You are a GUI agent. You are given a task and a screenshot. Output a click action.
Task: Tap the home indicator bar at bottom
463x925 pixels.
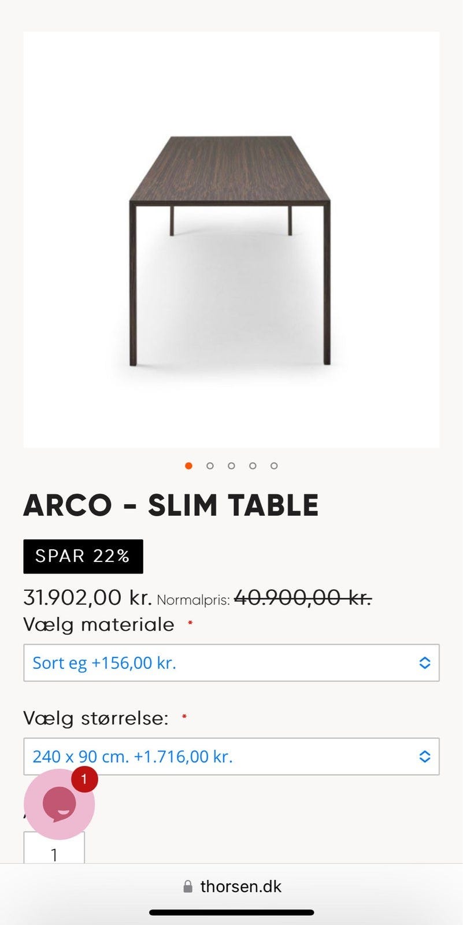point(231,913)
